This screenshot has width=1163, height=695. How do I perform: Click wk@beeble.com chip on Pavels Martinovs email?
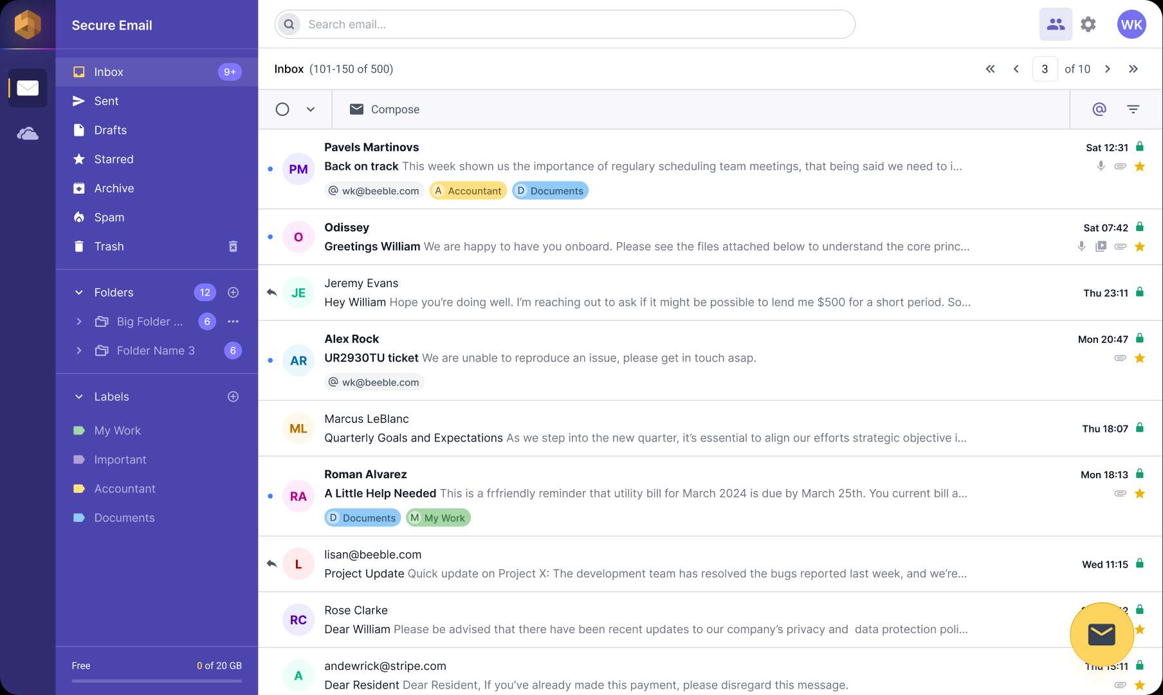coord(374,190)
